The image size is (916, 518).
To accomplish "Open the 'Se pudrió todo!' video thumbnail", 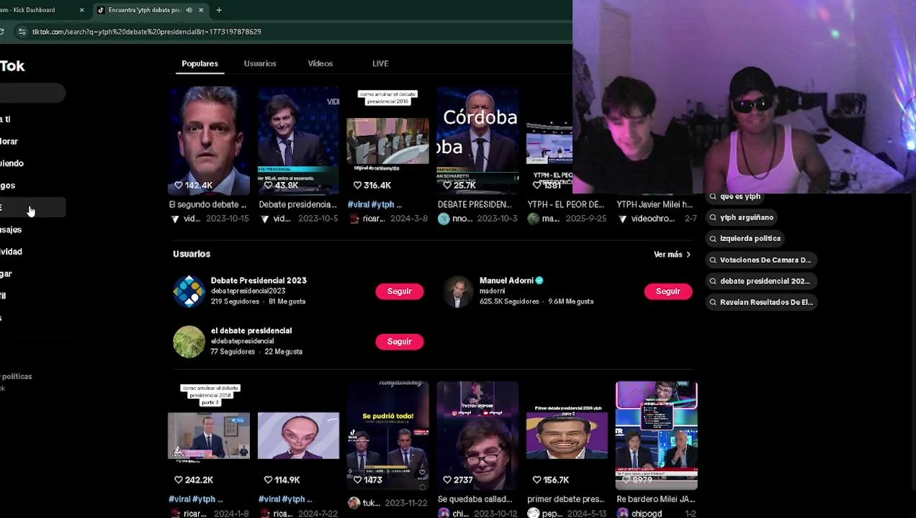I will tap(387, 435).
